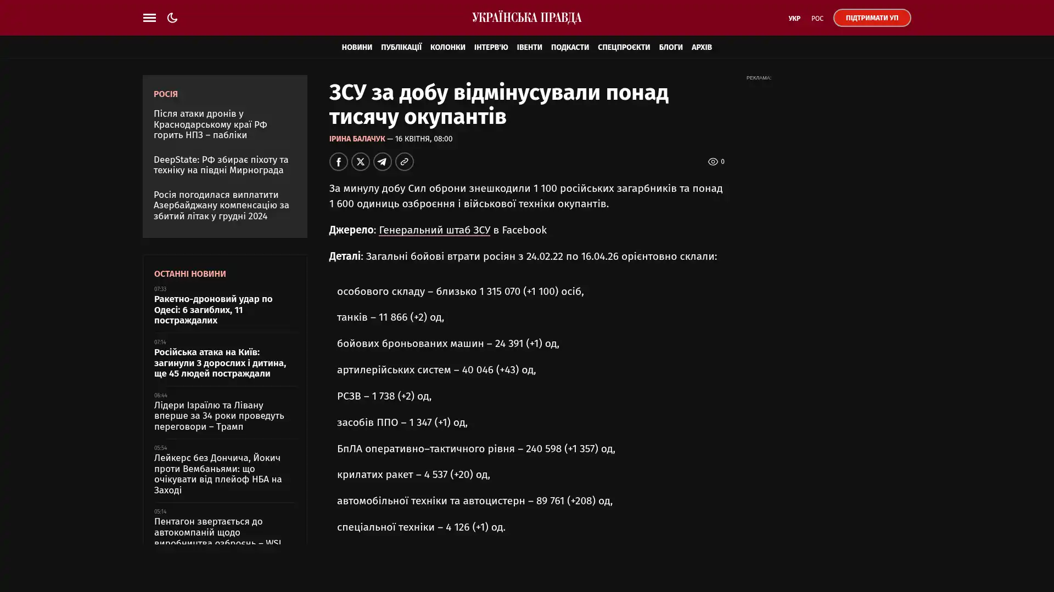Image resolution: width=1054 pixels, height=592 pixels.
Task: Open the Новини menu item
Action: click(x=356, y=47)
